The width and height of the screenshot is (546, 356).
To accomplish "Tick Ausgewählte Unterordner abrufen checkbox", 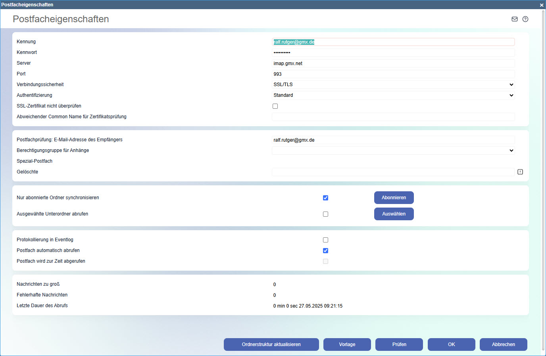I will click(325, 214).
